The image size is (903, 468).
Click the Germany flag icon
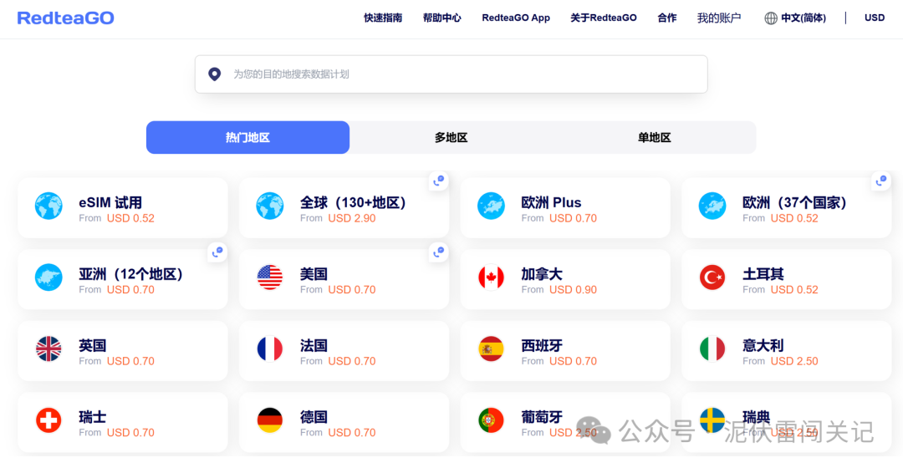point(270,420)
